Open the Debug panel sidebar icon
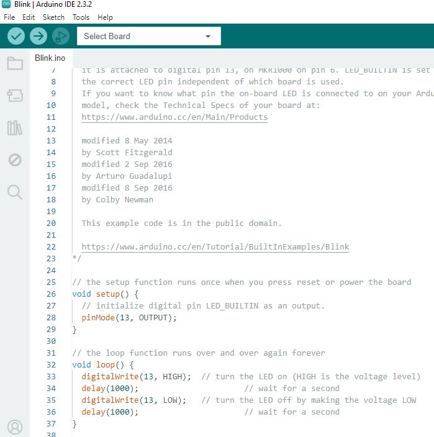The image size is (434, 437). click(x=15, y=160)
